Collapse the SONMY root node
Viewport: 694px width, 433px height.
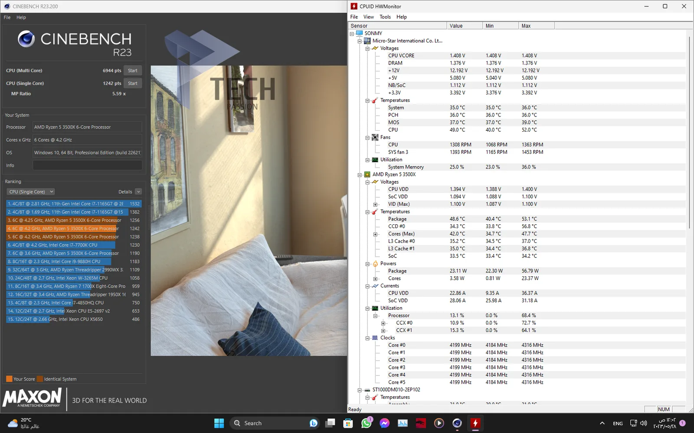(352, 33)
